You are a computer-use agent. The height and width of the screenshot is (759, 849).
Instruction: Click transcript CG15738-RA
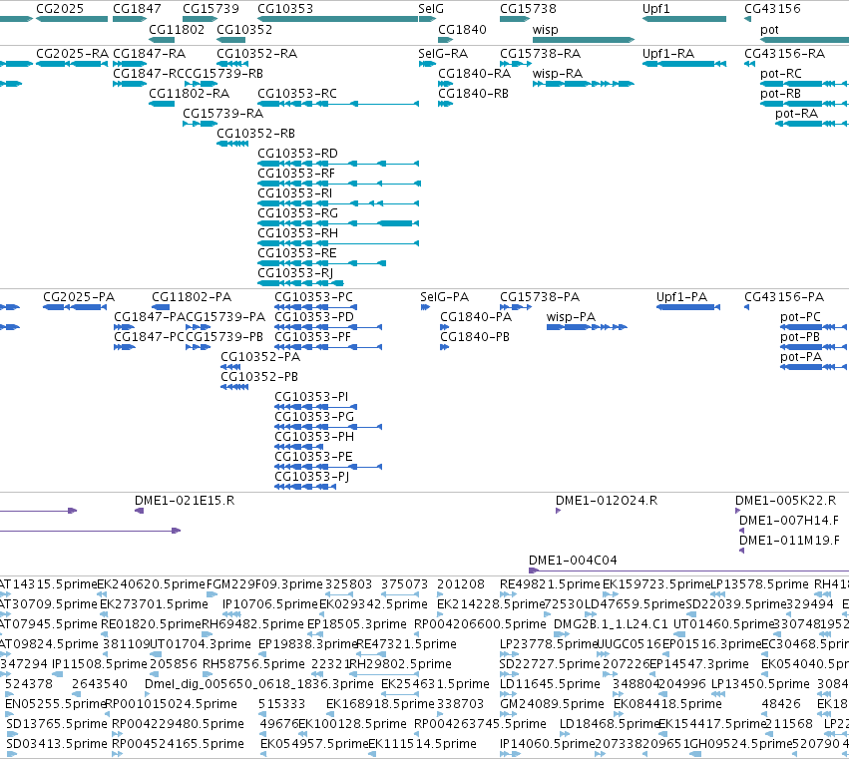(x=516, y=64)
